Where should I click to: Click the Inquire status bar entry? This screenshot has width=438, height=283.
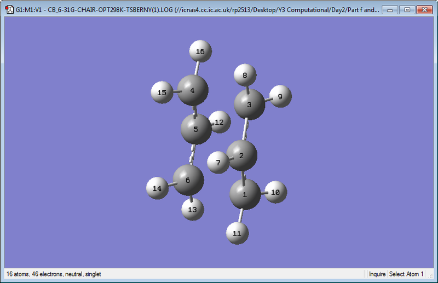(377, 274)
